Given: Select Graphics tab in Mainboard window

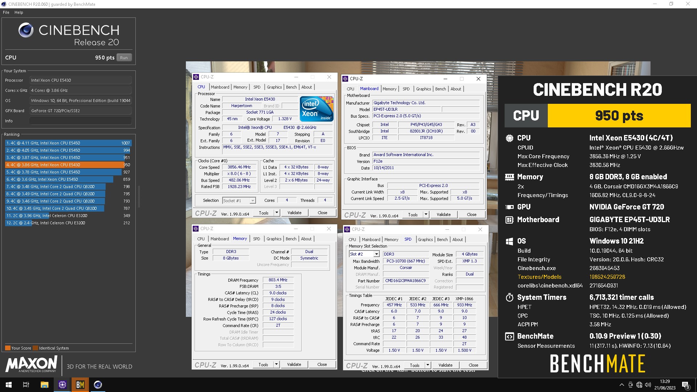Looking at the screenshot, I should click(423, 89).
